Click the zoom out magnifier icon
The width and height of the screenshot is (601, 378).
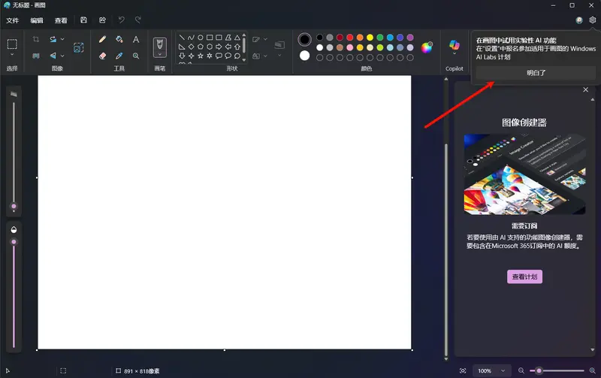tap(521, 370)
